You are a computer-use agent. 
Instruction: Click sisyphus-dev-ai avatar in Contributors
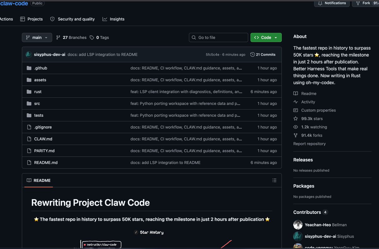tap(298, 236)
